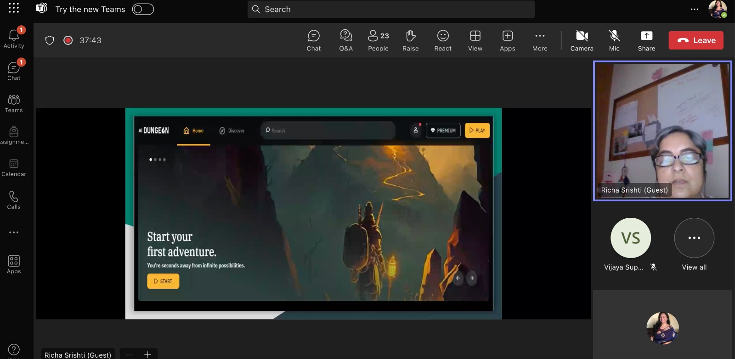Select Richa Srishti video thumbnail
Screen dimensions: 735x359
click(x=662, y=131)
